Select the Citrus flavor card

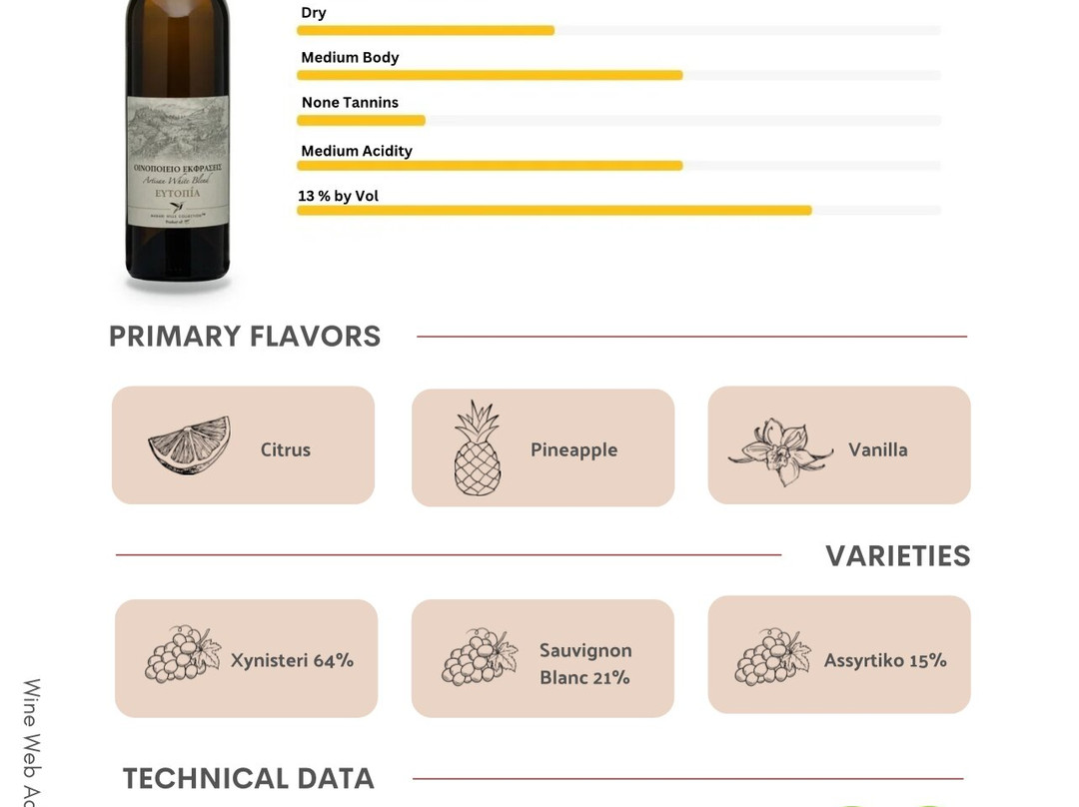(x=243, y=445)
